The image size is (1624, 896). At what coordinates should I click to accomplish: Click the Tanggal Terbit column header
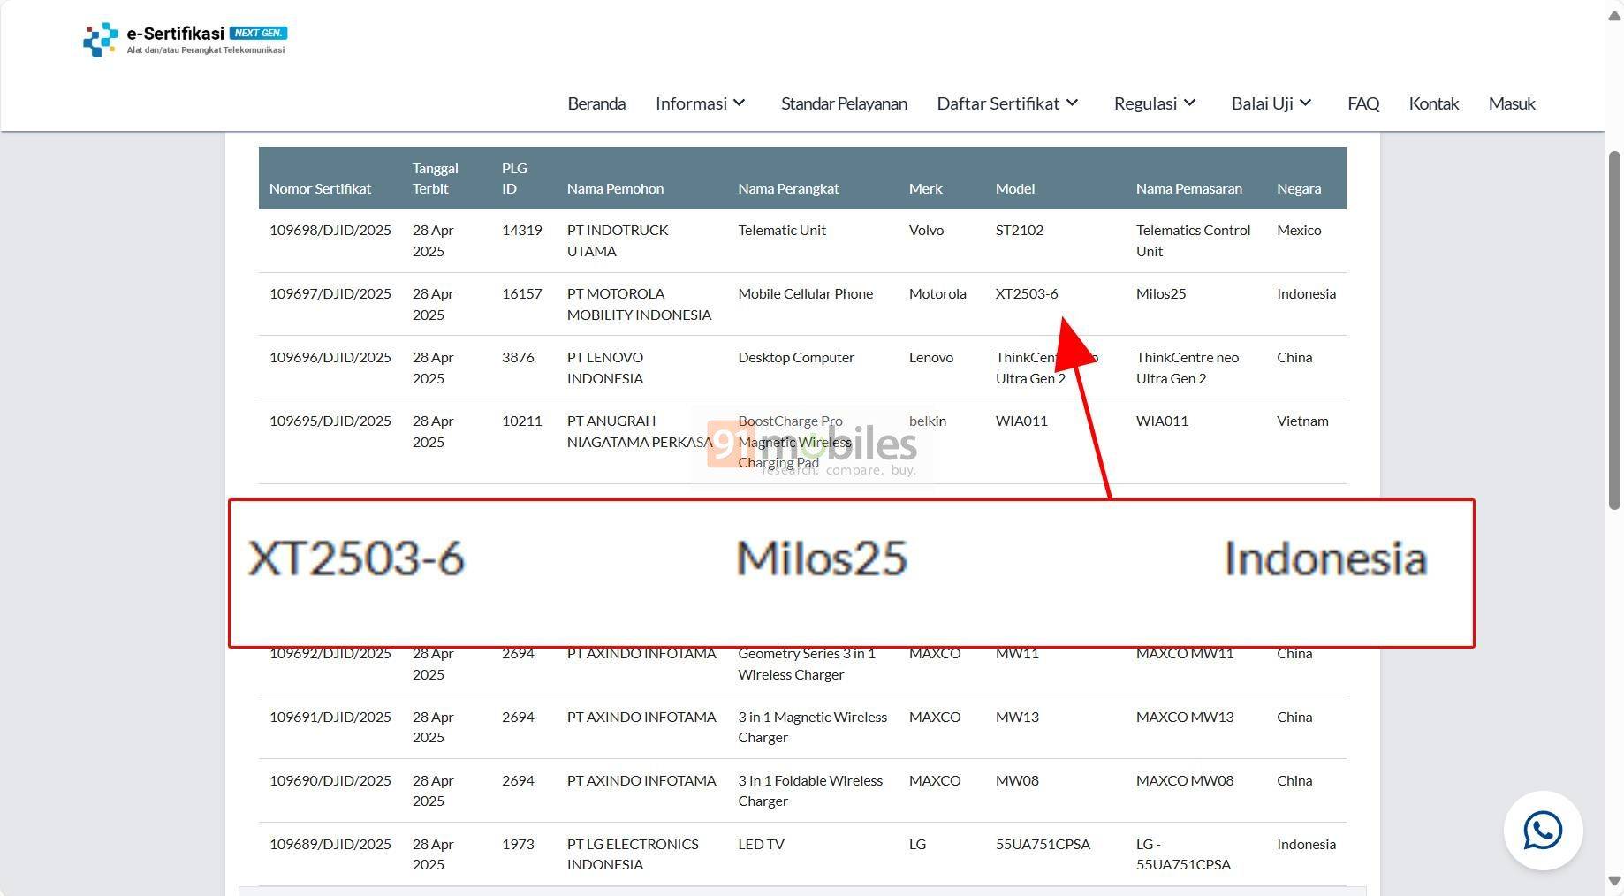435,178
